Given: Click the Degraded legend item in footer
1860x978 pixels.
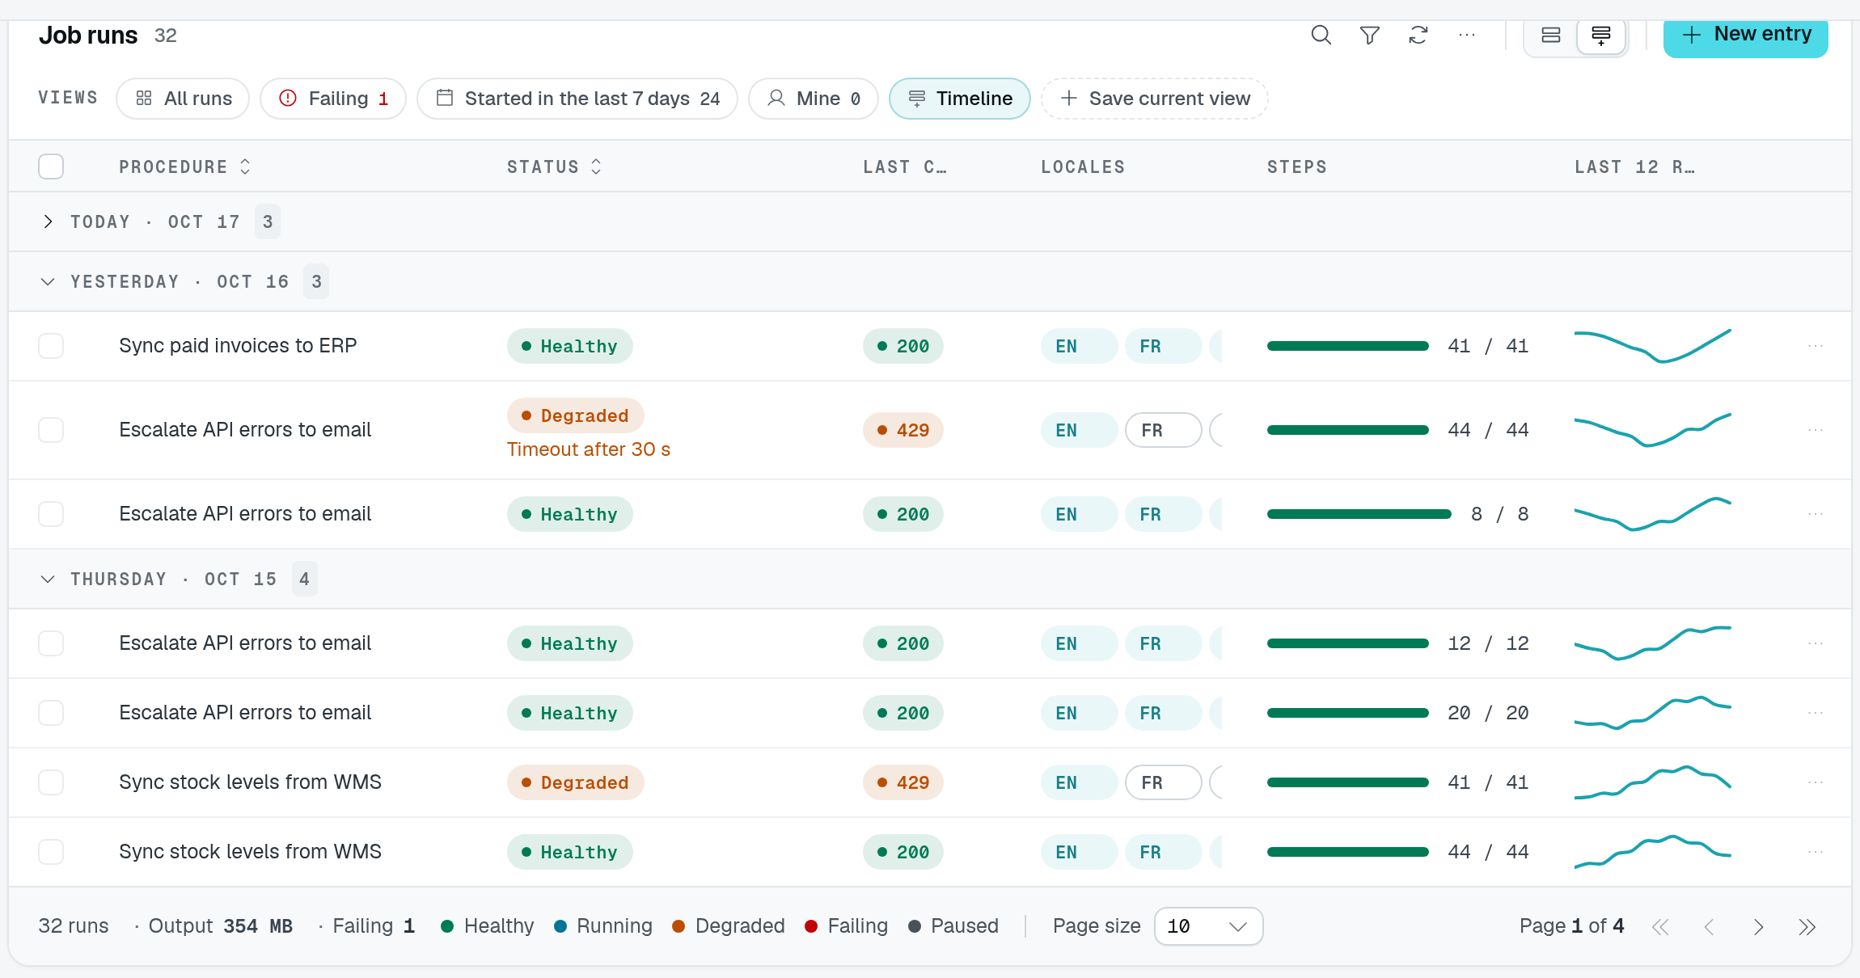Looking at the screenshot, I should (x=729, y=926).
